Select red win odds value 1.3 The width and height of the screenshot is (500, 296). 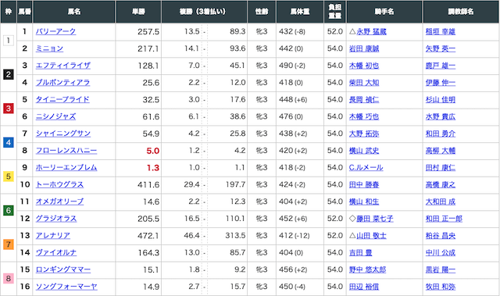click(153, 168)
